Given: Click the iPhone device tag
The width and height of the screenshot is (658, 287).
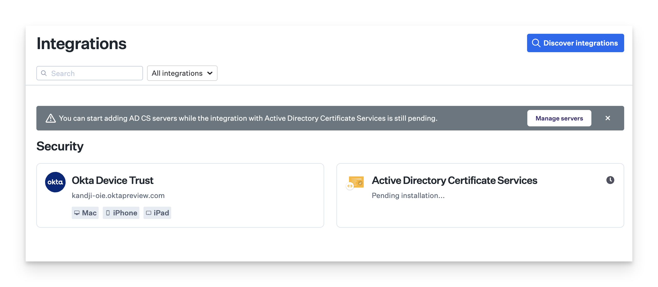Looking at the screenshot, I should coord(121,213).
